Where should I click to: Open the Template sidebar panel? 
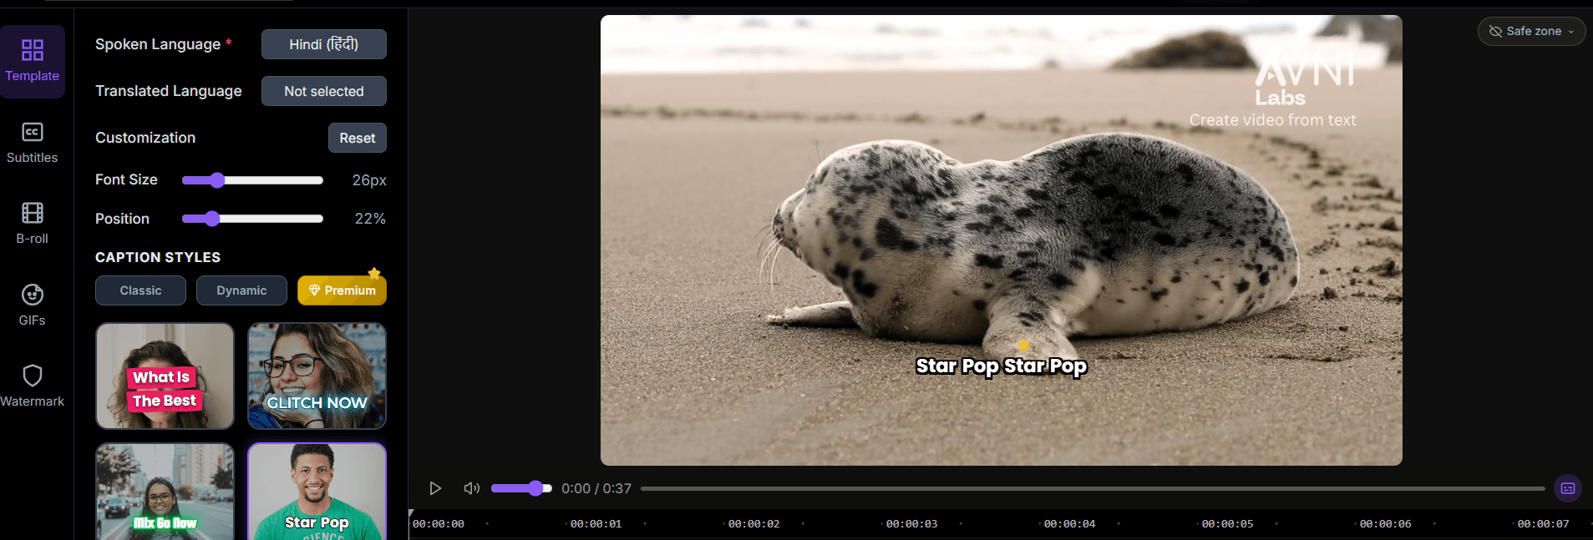click(33, 61)
